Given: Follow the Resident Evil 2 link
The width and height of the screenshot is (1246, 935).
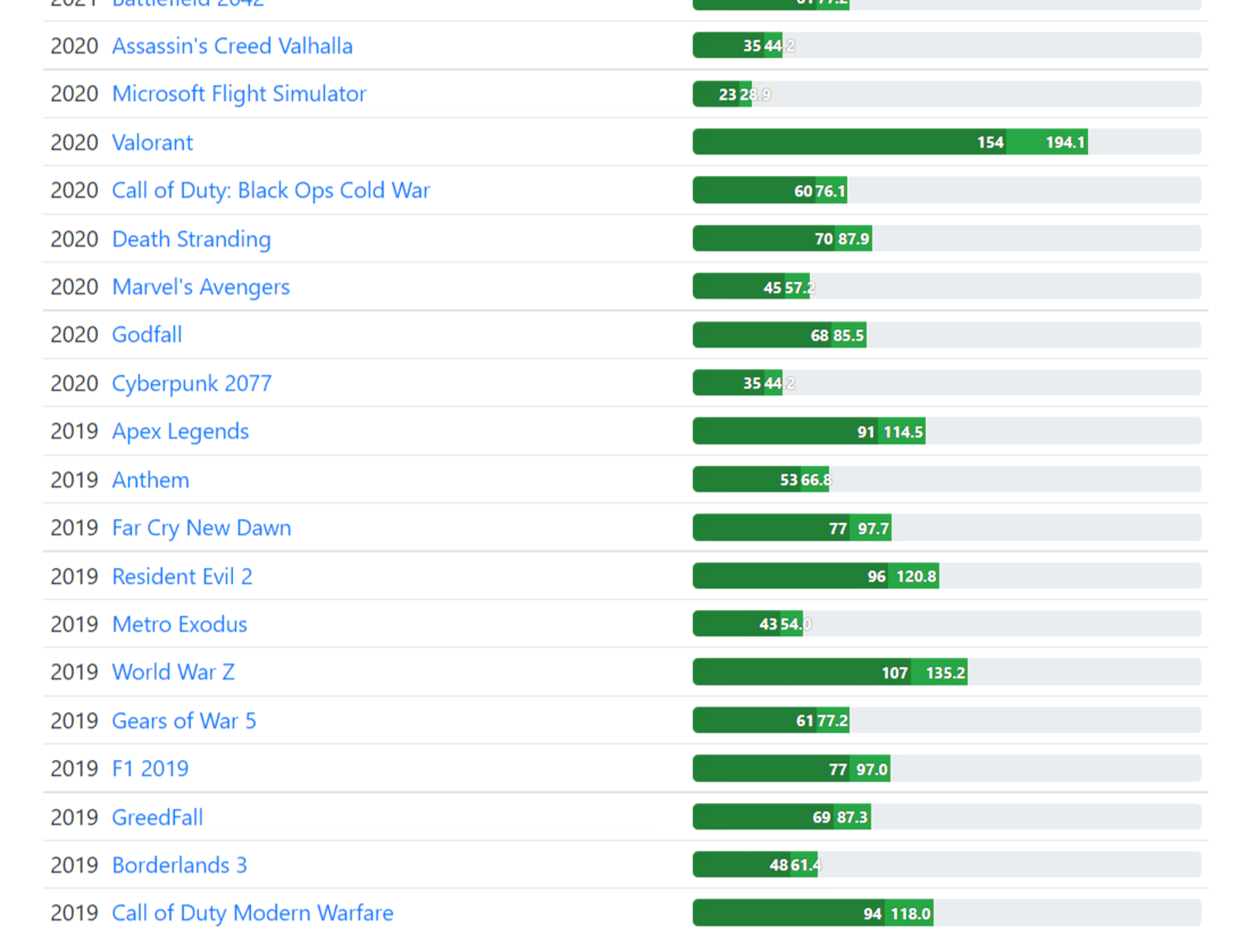Looking at the screenshot, I should pyautogui.click(x=182, y=576).
